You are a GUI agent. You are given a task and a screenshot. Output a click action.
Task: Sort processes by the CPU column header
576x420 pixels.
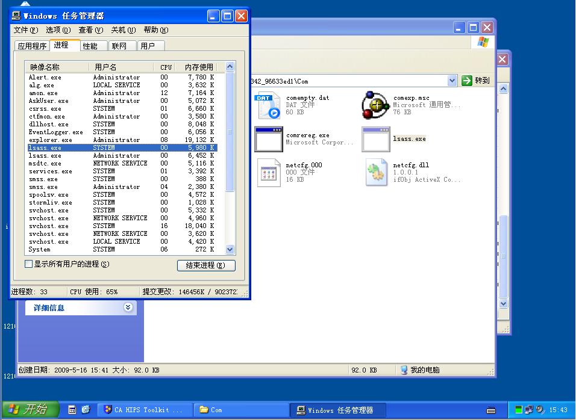(x=166, y=67)
